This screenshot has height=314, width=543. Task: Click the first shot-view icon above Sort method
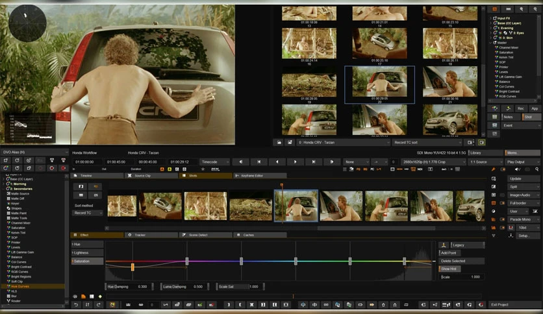pyautogui.click(x=81, y=186)
